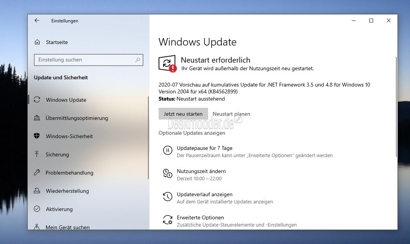
Task: Click the Übermittlungsoptimierung icon
Action: [37, 118]
